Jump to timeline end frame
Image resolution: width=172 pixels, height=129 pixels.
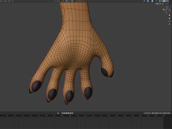pos(72,113)
